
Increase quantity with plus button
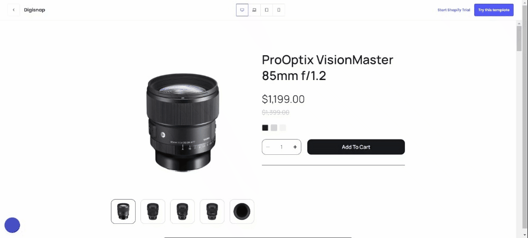[295, 147]
